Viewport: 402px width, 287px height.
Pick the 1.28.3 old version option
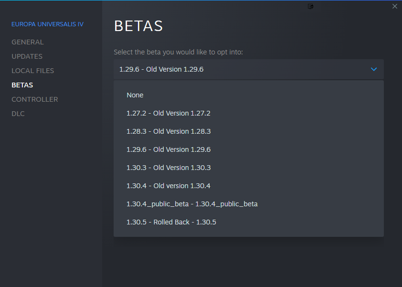(168, 131)
